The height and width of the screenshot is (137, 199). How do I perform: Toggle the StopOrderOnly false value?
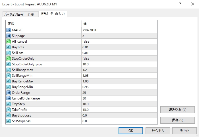(x=119, y=59)
